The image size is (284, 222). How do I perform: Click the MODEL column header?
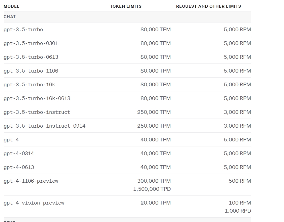coord(11,6)
